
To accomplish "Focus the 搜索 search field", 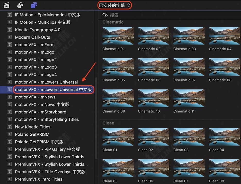I will point(171,15).
